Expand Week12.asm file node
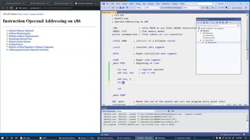This screenshot has width=250, height=140. (x=203, y=42)
